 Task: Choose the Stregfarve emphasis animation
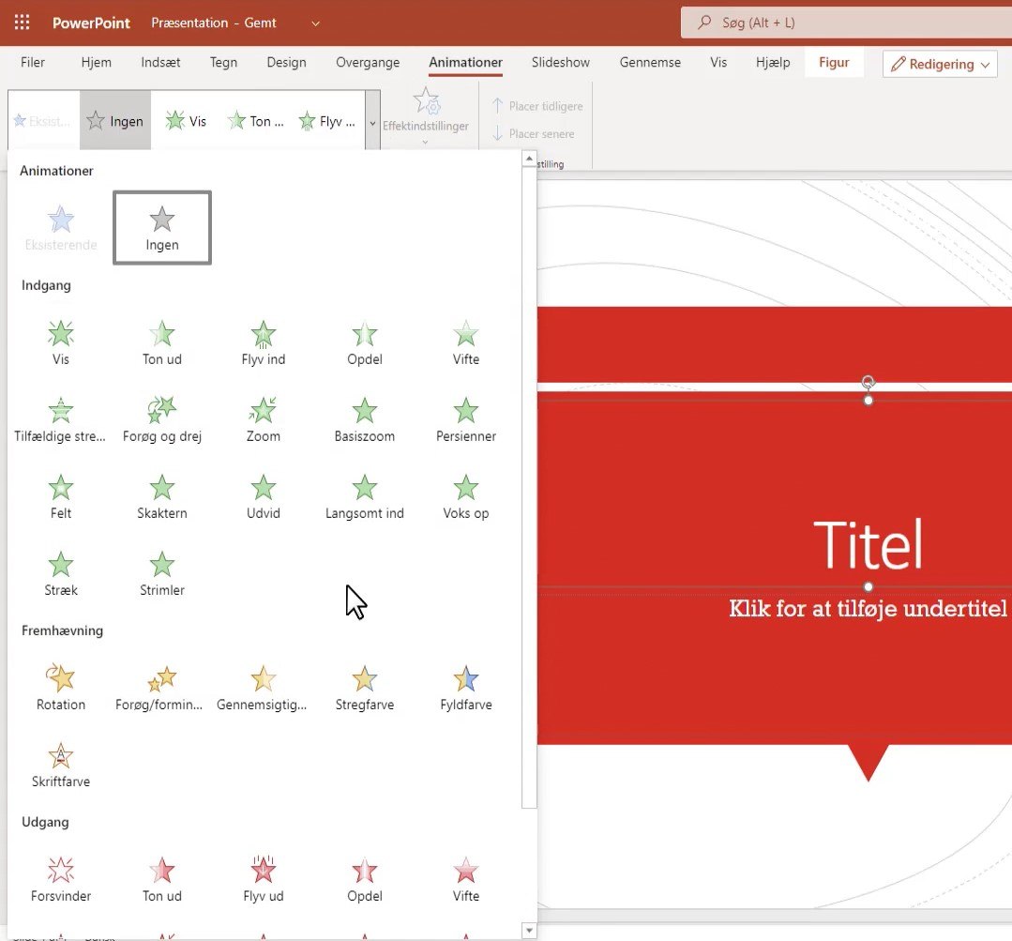point(365,688)
